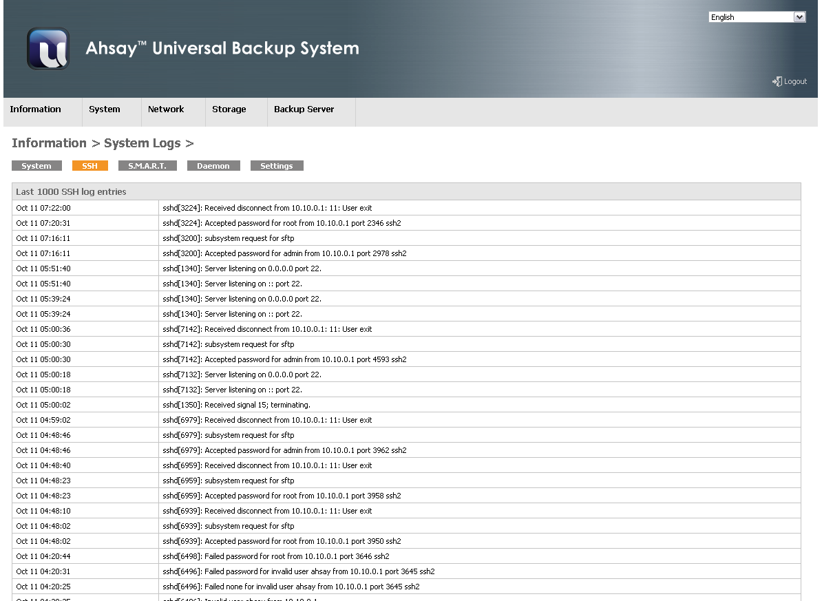The image size is (833, 601).
Task: Click the 'Received signal 15; terminating.' message
Action: coord(236,405)
